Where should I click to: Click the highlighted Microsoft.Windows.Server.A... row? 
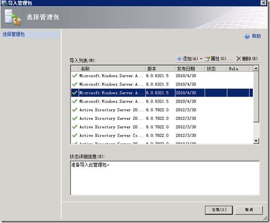coord(162,93)
